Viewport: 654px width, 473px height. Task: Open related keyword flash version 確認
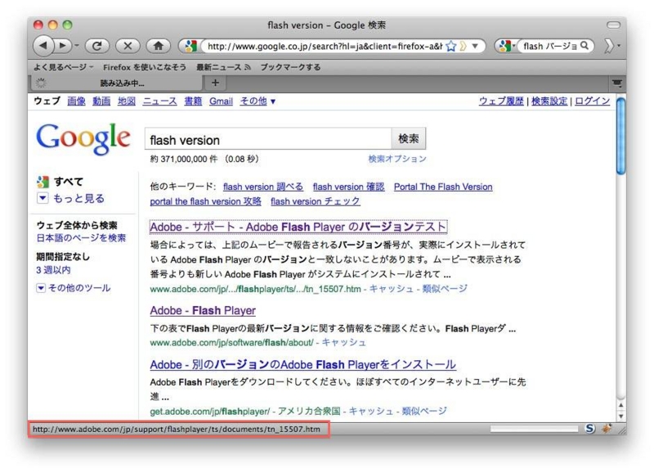(x=349, y=187)
